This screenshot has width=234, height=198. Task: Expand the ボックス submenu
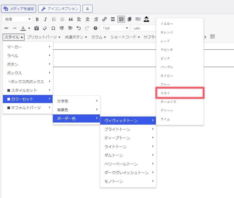pyautogui.click(x=28, y=73)
